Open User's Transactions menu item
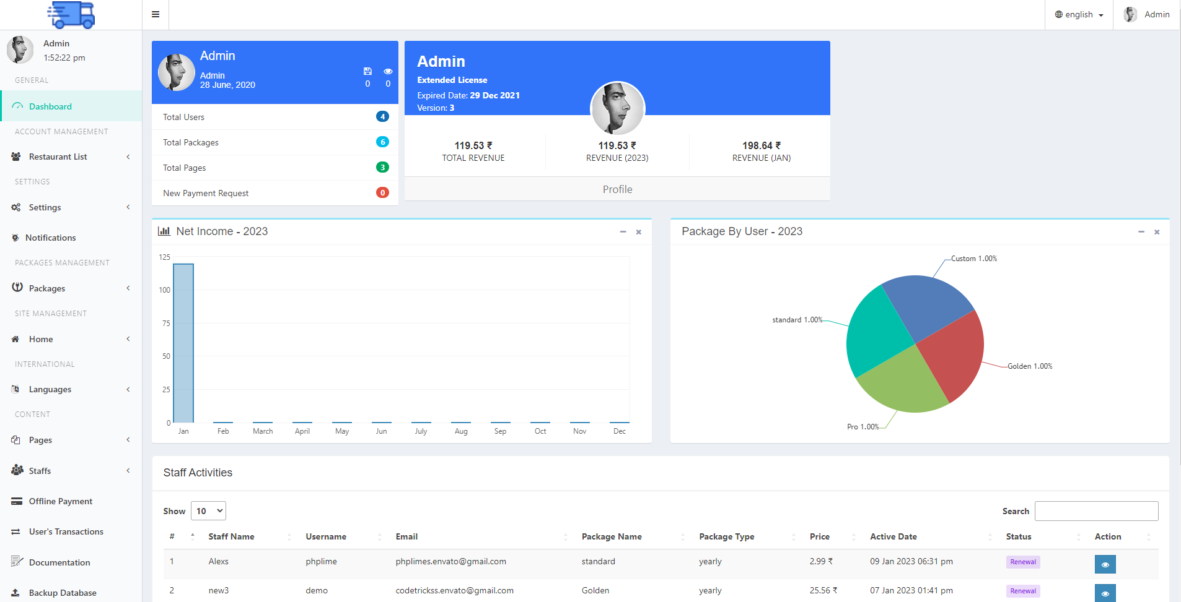This screenshot has width=1181, height=602. (66, 531)
